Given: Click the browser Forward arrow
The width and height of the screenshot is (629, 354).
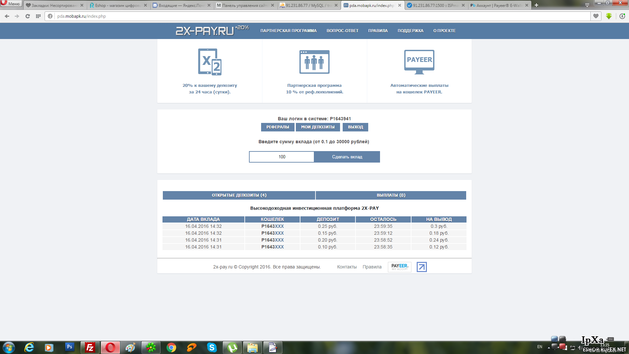Looking at the screenshot, I should pos(17,16).
